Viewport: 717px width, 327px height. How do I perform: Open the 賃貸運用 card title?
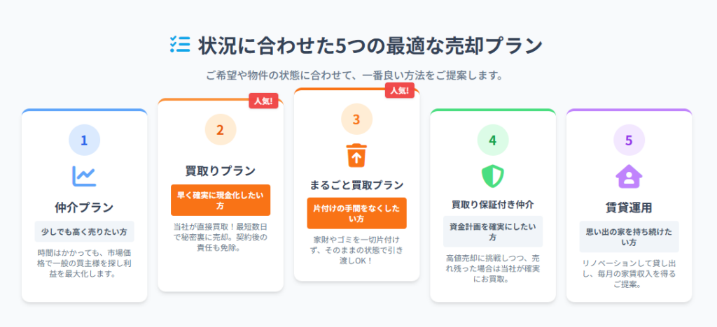(x=629, y=208)
